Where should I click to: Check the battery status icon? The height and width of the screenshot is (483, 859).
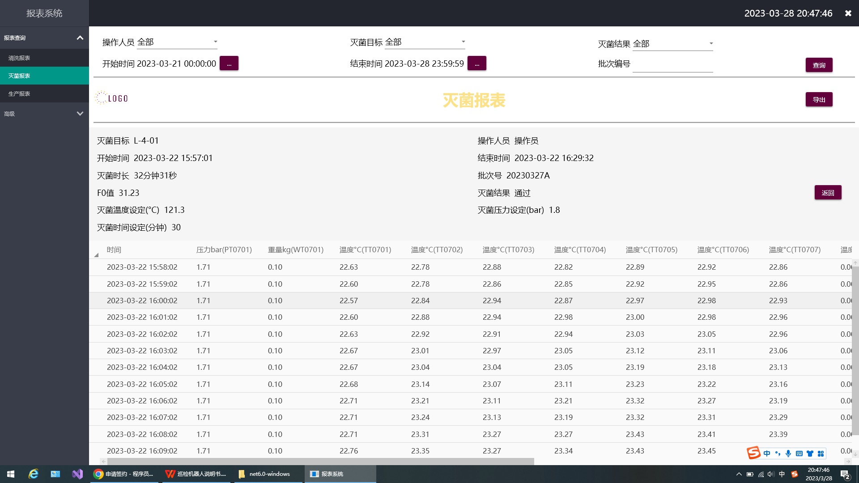coord(750,474)
